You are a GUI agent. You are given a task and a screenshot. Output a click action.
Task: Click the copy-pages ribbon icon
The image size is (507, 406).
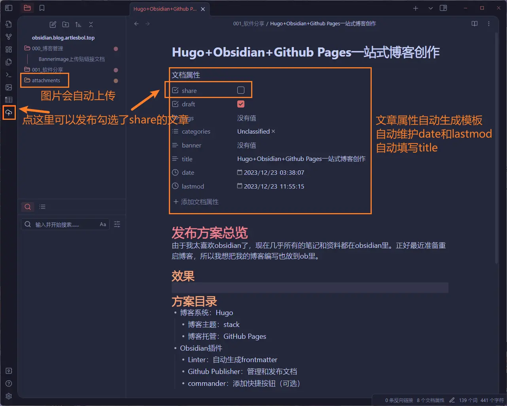[x=9, y=62]
